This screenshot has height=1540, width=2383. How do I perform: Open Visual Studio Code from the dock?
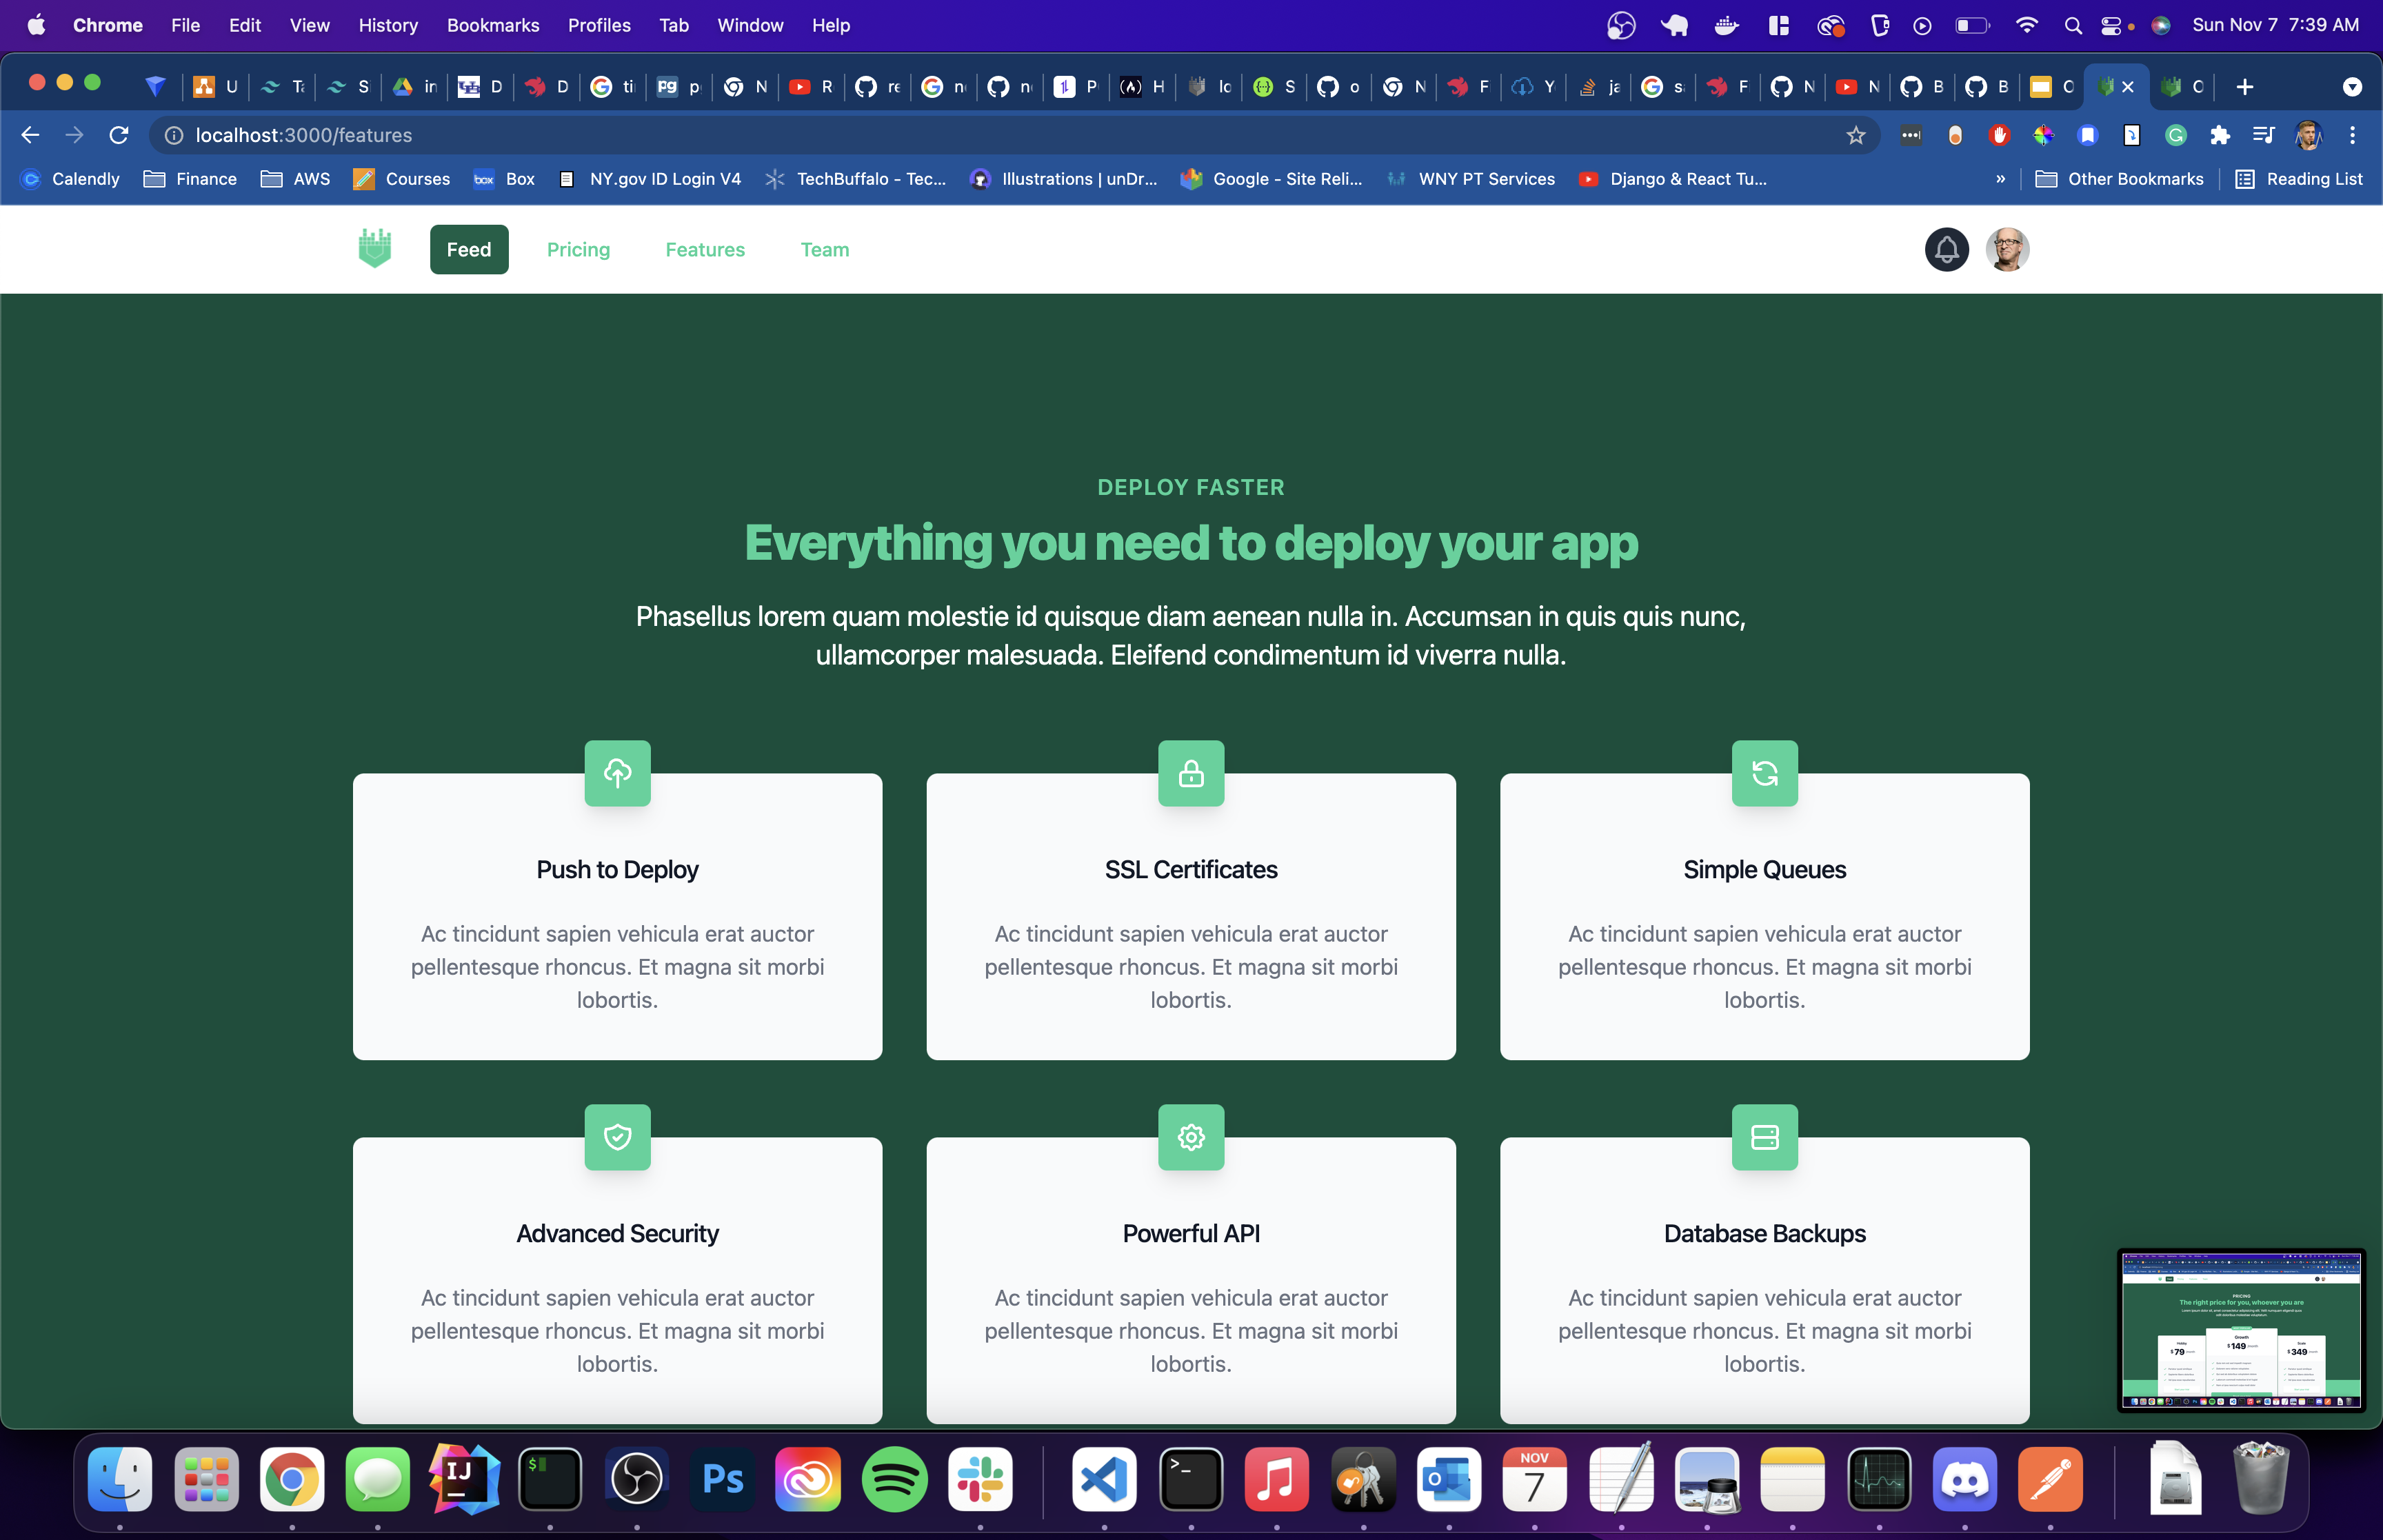(x=1104, y=1479)
